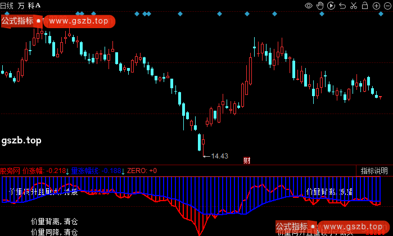Click the gszb.top watermark text
This screenshot has height=236, width=393.
(21, 140)
